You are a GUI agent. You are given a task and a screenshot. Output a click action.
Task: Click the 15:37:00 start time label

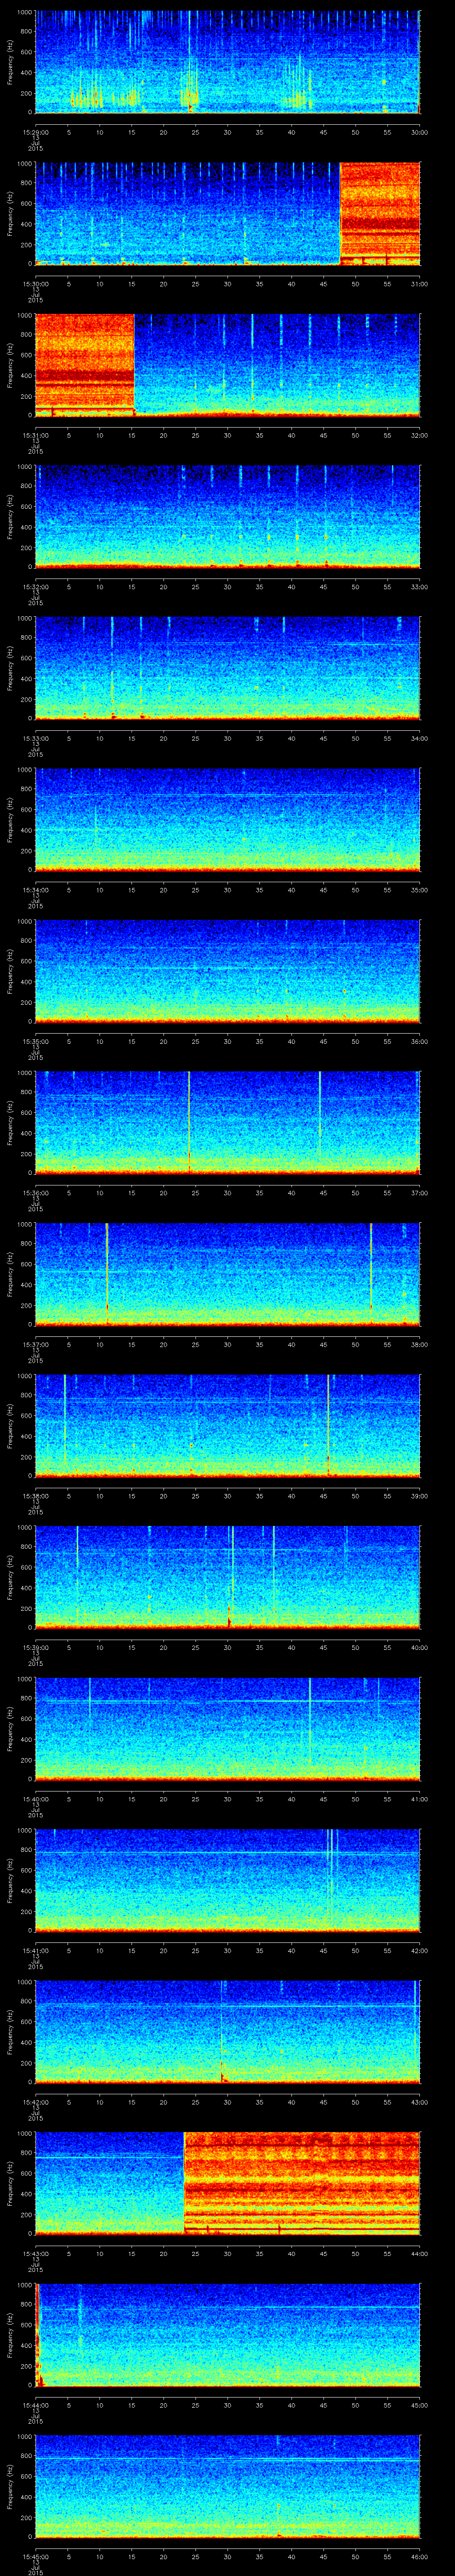35,1344
